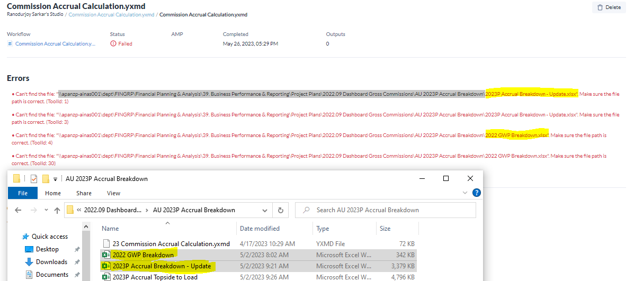The height and width of the screenshot is (281, 634).
Task: Click the Excel icon of 2022 GWP Breakdown
Action: click(106, 255)
